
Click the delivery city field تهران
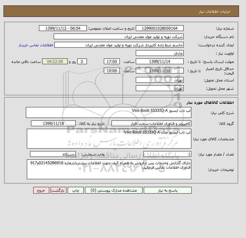[159, 88]
